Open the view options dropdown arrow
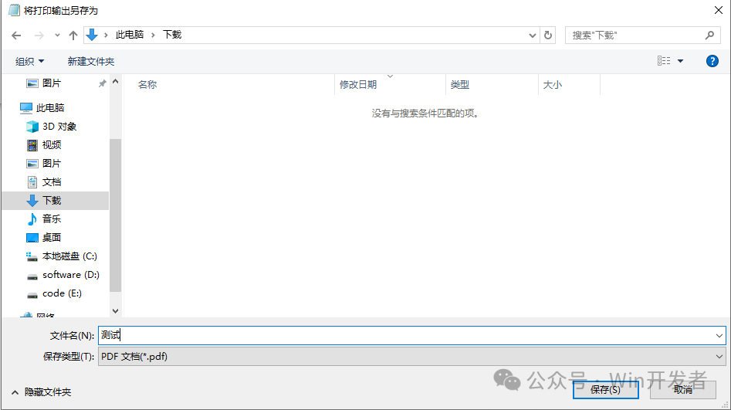The width and height of the screenshot is (731, 410). point(680,61)
